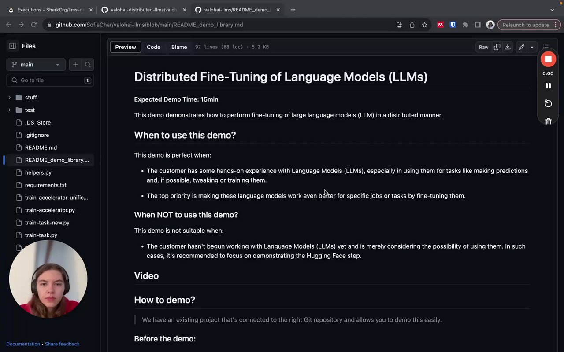Open the outline list icon
The width and height of the screenshot is (564, 352).
pos(545,47)
